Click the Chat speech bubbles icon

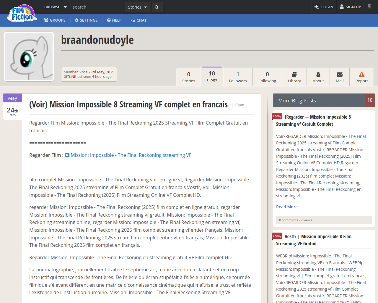pos(133,20)
